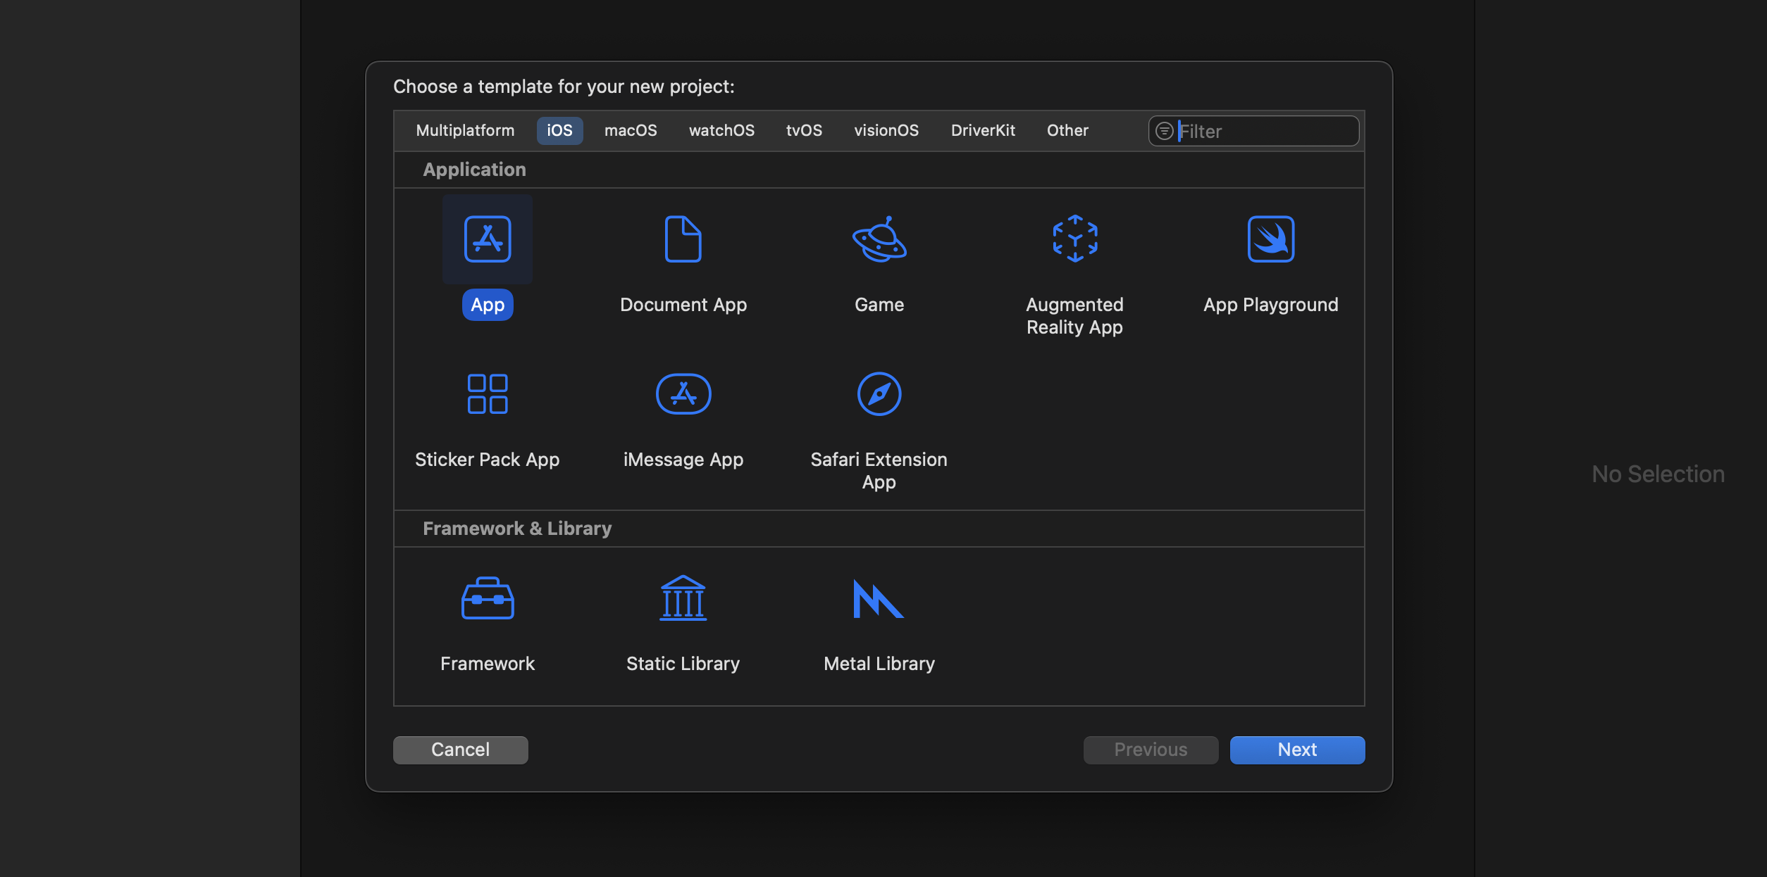
Task: Open the watchOS platform tab
Action: click(721, 131)
